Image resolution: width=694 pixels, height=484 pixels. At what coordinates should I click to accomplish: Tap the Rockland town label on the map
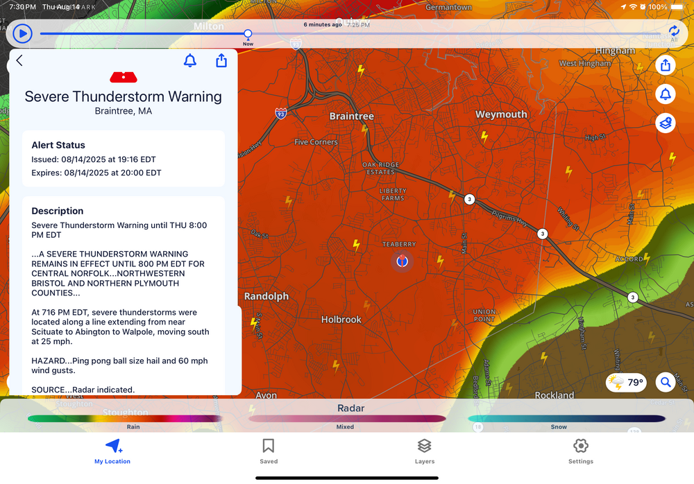click(554, 395)
